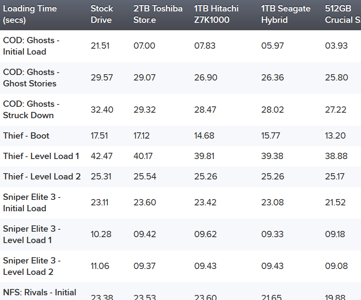Select the Stock Drive column header
Viewport: 361px width, 300px height.
tap(101, 14)
